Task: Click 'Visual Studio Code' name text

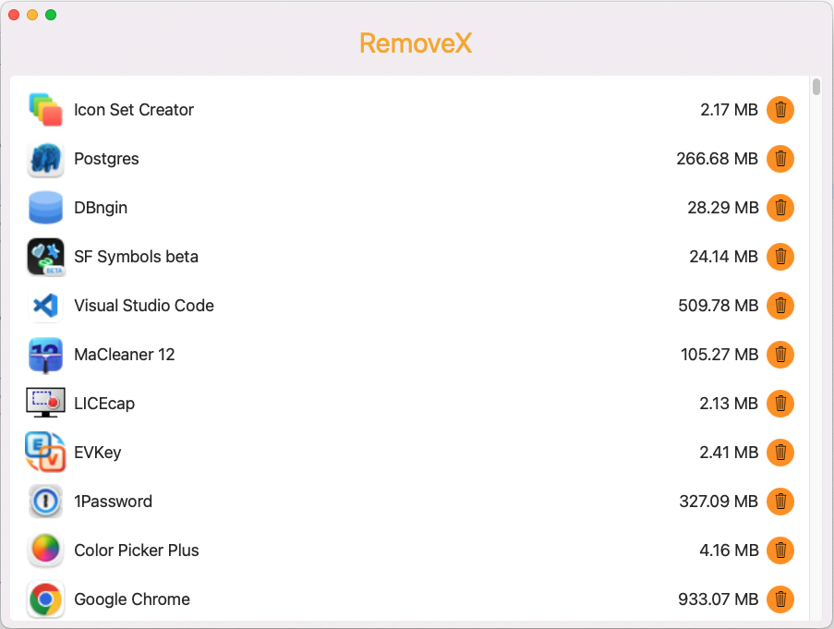Action: [x=144, y=306]
